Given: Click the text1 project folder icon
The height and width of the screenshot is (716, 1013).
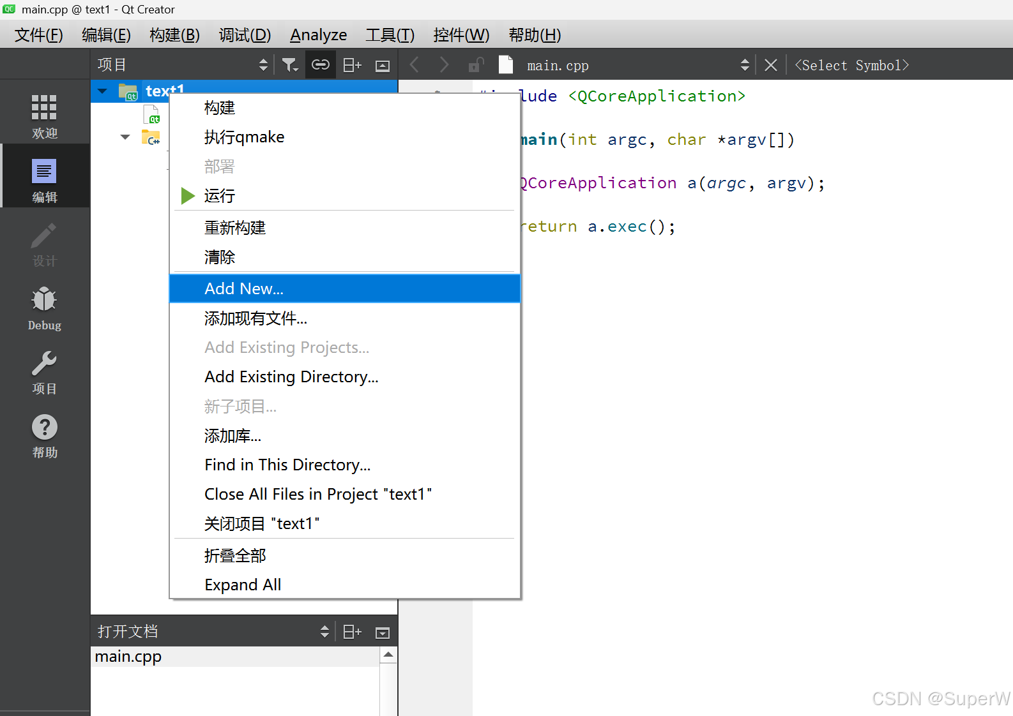Looking at the screenshot, I should click(128, 93).
